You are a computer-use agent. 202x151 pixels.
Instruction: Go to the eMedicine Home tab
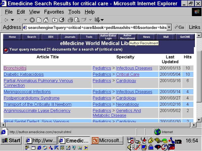tap(12, 37)
